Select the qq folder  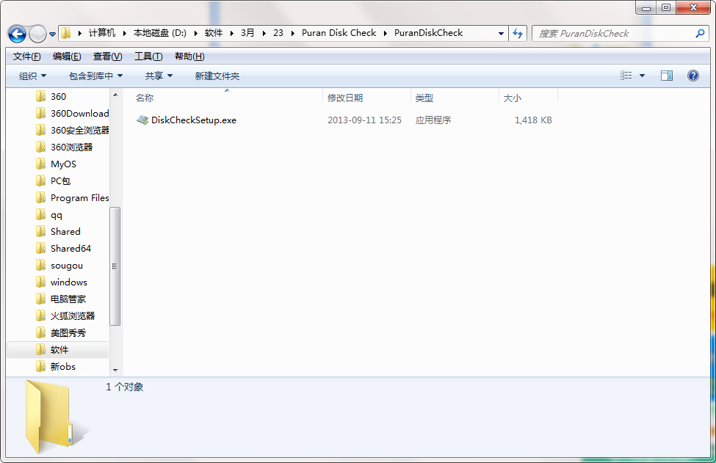click(56, 214)
